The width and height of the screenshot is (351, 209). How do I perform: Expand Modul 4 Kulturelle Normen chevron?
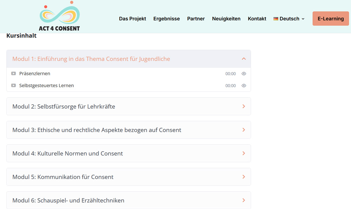point(244,153)
